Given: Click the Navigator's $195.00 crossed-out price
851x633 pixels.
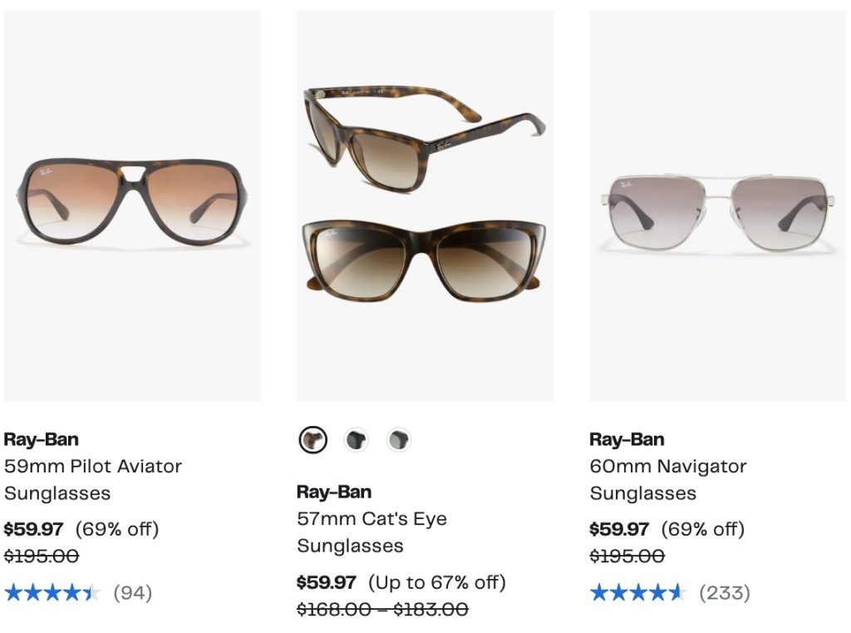Looking at the screenshot, I should tap(627, 556).
